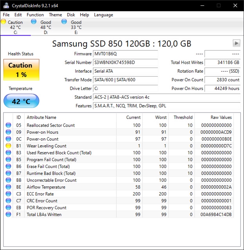
Task: Click status orb for POR Recovery Count
Action: [8, 207]
